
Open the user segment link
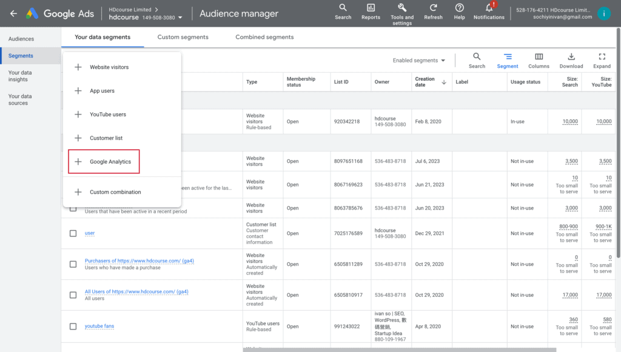click(90, 233)
